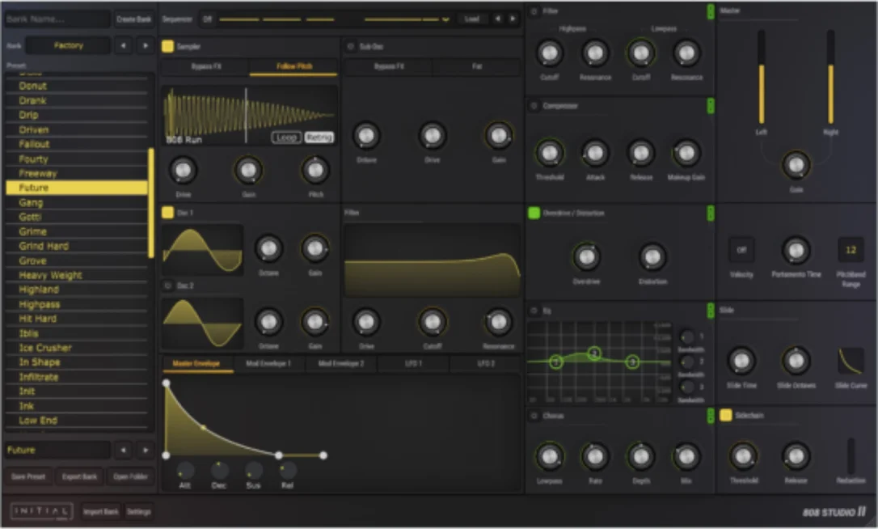Screen dimensions: 878x529
Task: Toggle Sampler Bypass FX tab
Action: (x=206, y=66)
